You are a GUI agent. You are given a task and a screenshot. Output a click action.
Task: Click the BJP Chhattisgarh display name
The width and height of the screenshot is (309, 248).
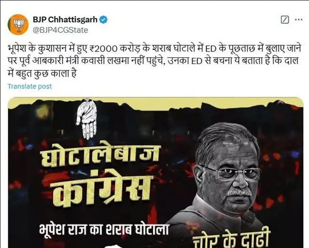[65, 20]
